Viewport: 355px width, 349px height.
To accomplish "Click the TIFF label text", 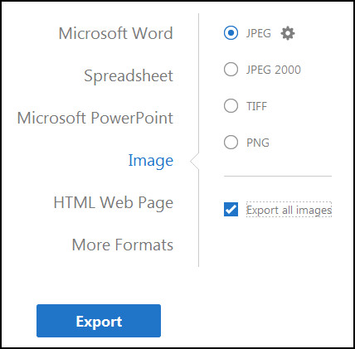I will pos(257,106).
